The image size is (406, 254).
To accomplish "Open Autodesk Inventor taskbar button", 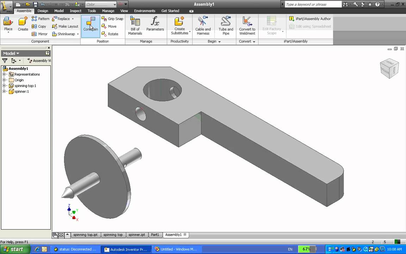I will (126, 249).
